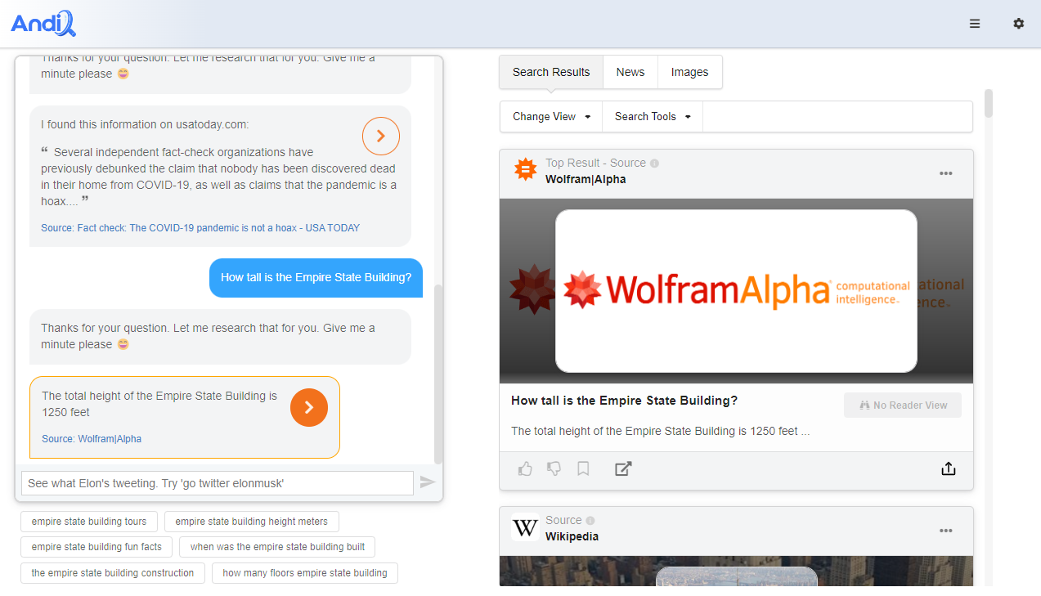This screenshot has width=1041, height=596.
Task: Send the chat message with arrow icon
Action: click(428, 482)
